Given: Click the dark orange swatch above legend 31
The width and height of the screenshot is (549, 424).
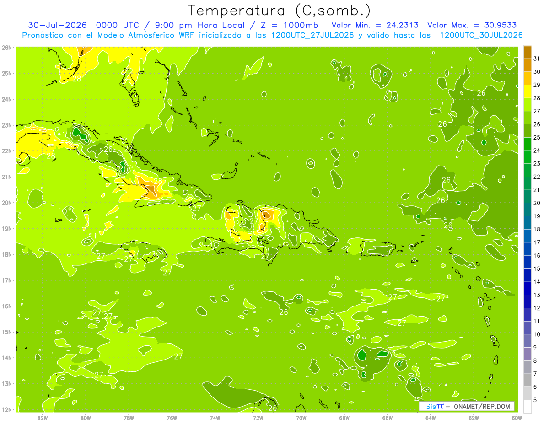Looking at the screenshot, I should (527, 52).
